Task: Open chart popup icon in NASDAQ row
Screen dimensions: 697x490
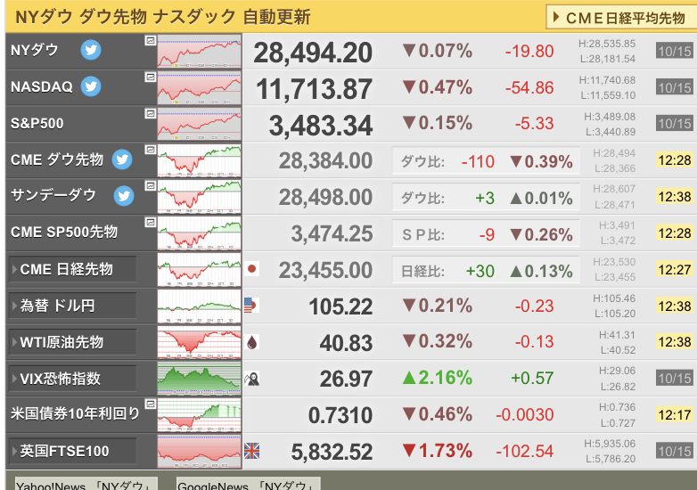Action: click(x=151, y=77)
